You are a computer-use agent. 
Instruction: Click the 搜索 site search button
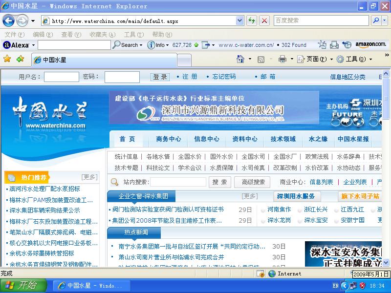(219, 182)
